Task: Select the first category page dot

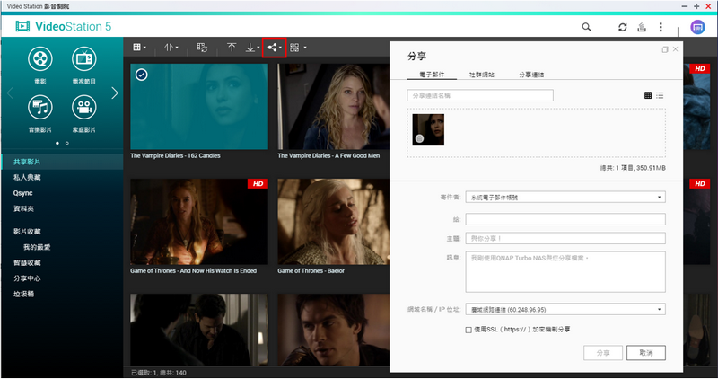Action: tap(57, 143)
